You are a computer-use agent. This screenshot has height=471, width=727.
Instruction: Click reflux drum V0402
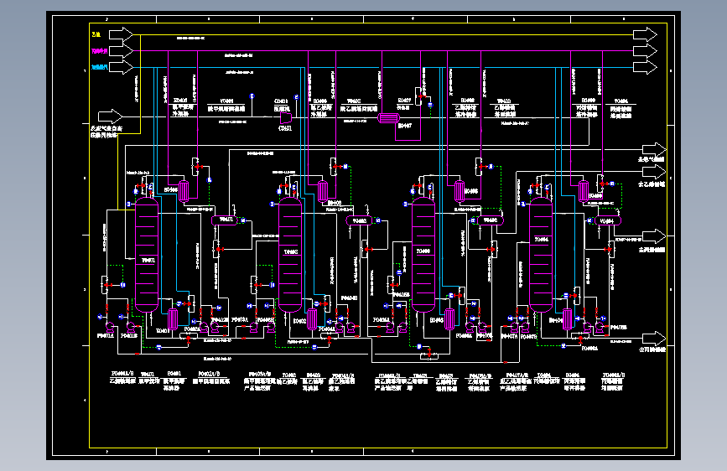pos(359,220)
